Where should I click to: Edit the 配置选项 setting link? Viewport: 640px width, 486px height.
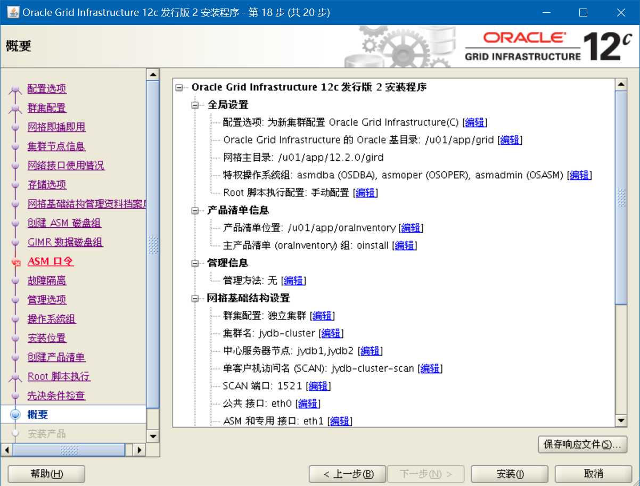coord(474,122)
